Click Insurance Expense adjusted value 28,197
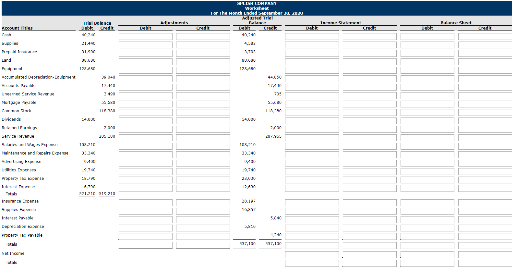This screenshot has width=517, height=272. pos(249,201)
